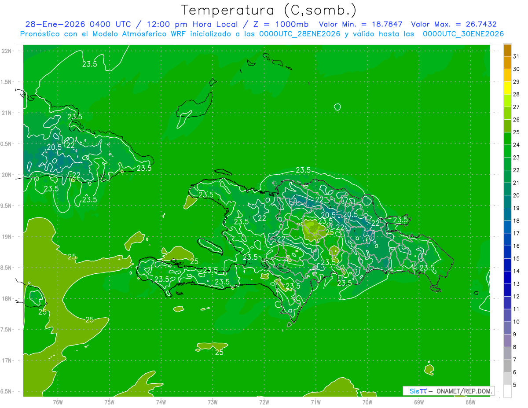Click the '69W' longitude axis label
Viewport: 528px width, 408px height.
(419, 402)
